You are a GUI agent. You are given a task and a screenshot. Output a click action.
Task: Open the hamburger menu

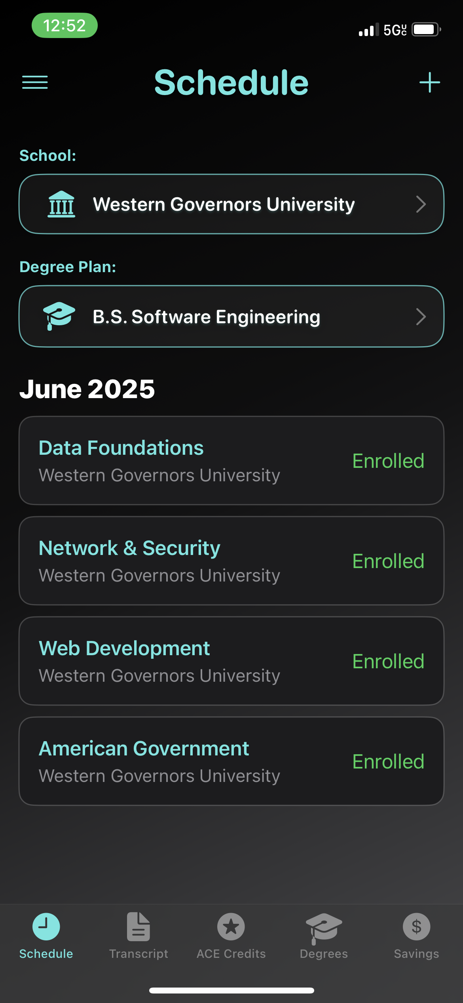click(x=35, y=82)
